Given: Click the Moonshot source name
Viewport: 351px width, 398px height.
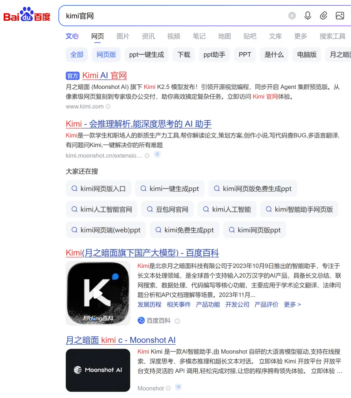Looking at the screenshot, I should click(x=151, y=388).
